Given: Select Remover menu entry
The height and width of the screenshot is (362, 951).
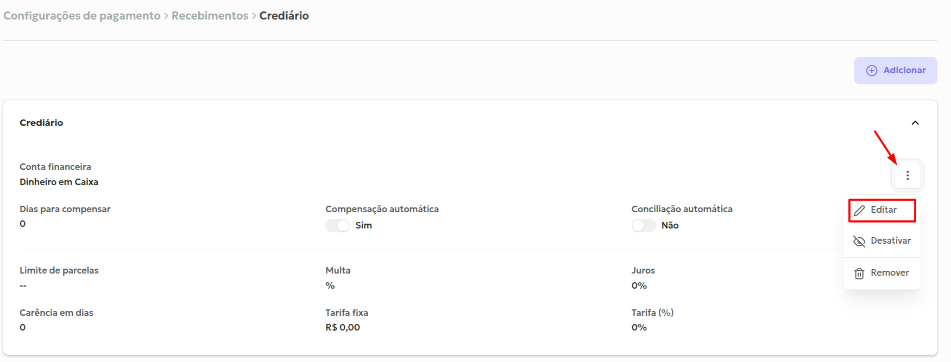Looking at the screenshot, I should 889,272.
